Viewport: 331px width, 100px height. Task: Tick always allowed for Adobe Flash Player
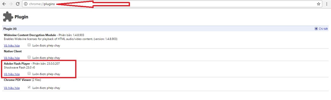pyautogui.click(x=29, y=74)
